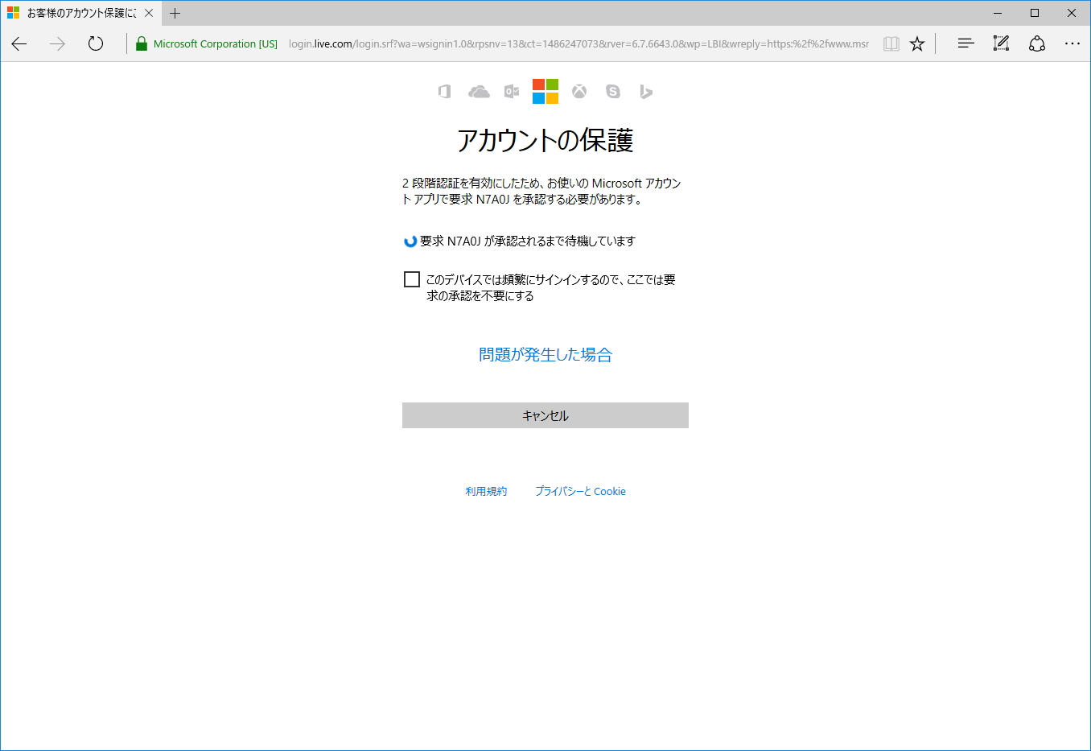Click the Outlook icon in the product row
1091x751 pixels.
[x=512, y=91]
